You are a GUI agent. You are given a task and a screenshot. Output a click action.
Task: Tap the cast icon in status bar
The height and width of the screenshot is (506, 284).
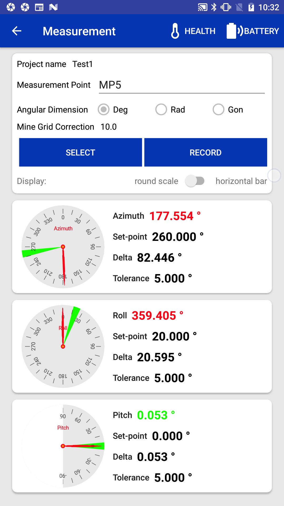pyautogui.click(x=202, y=7)
